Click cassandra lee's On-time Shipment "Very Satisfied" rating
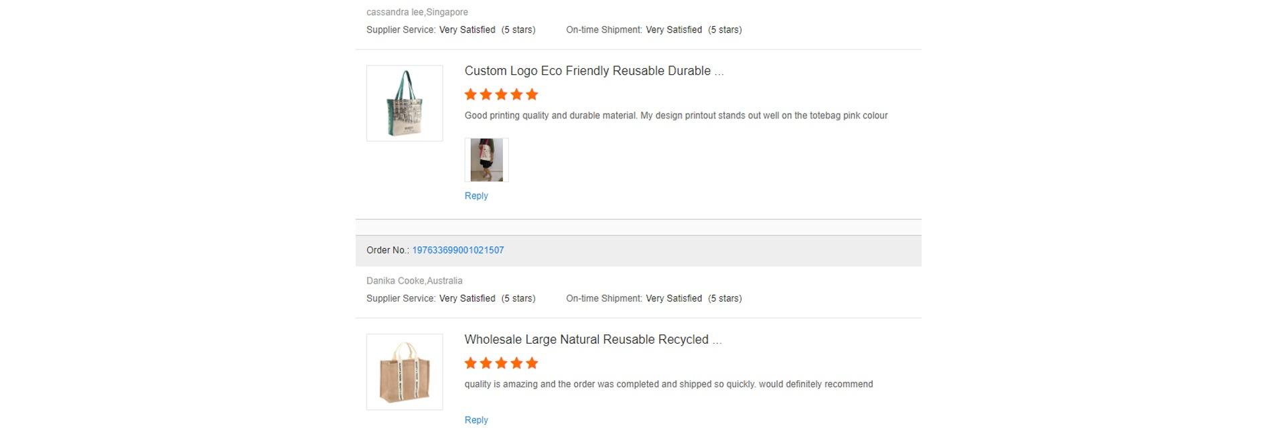Image resolution: width=1286 pixels, height=434 pixels. point(674,29)
